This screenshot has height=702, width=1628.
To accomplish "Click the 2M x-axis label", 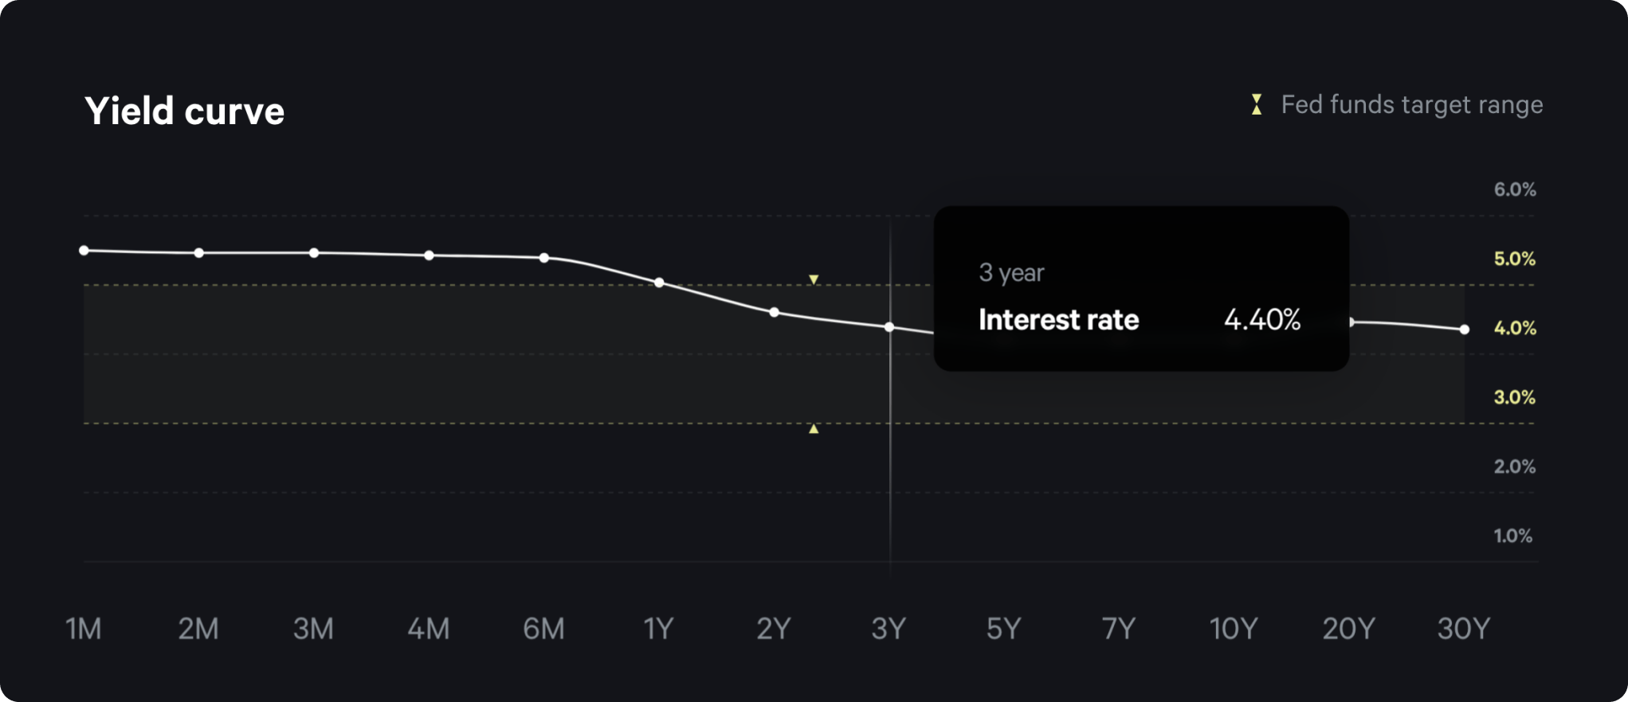I will (x=198, y=629).
